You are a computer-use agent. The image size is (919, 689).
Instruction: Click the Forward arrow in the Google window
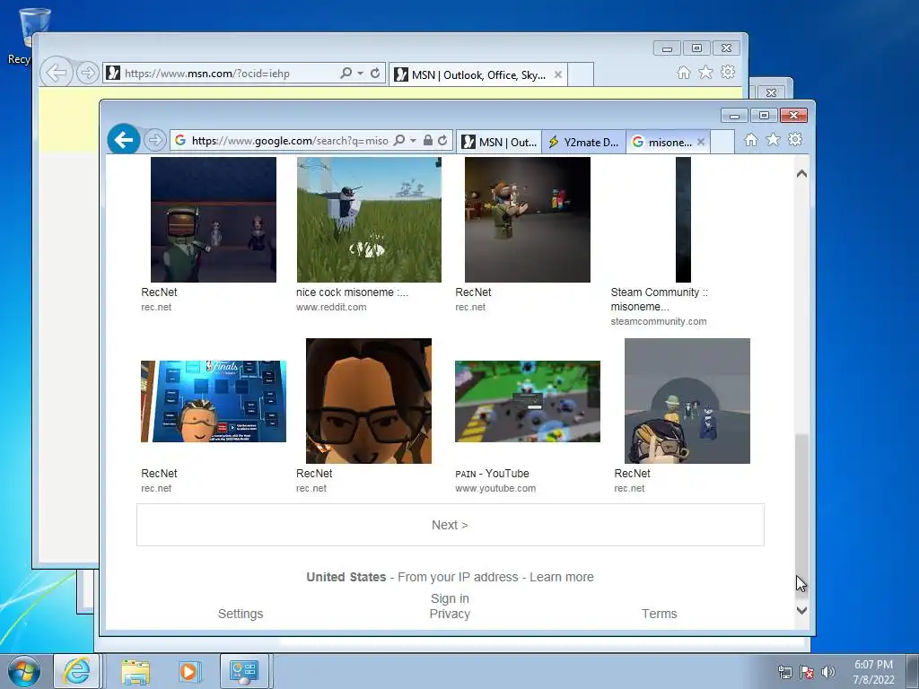point(154,140)
